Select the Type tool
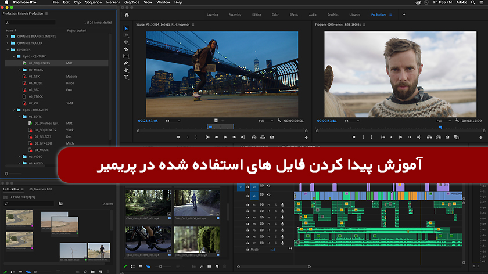This screenshot has width=488, height=274. [126, 77]
